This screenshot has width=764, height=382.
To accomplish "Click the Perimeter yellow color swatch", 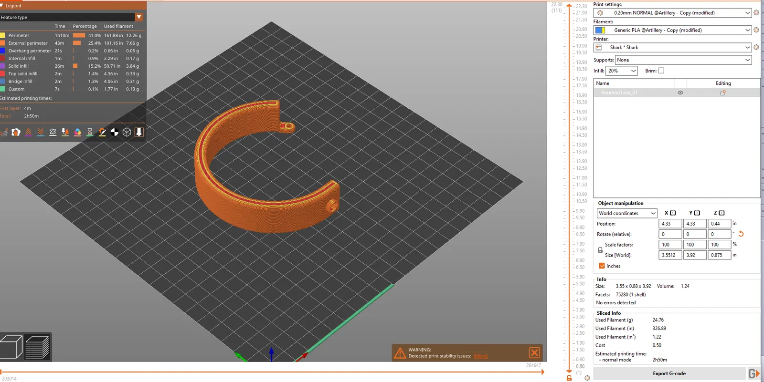I will click(3, 35).
